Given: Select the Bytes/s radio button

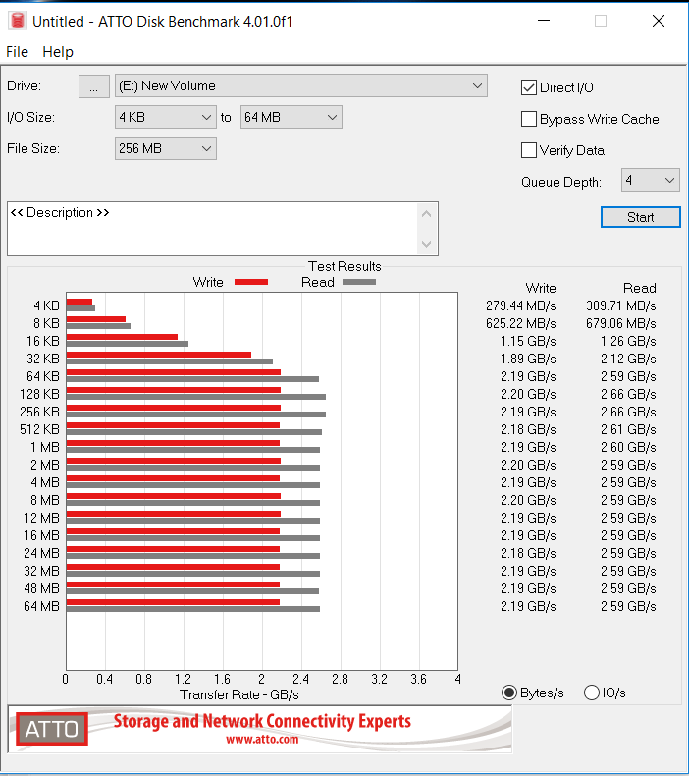Looking at the screenshot, I should pyautogui.click(x=508, y=693).
